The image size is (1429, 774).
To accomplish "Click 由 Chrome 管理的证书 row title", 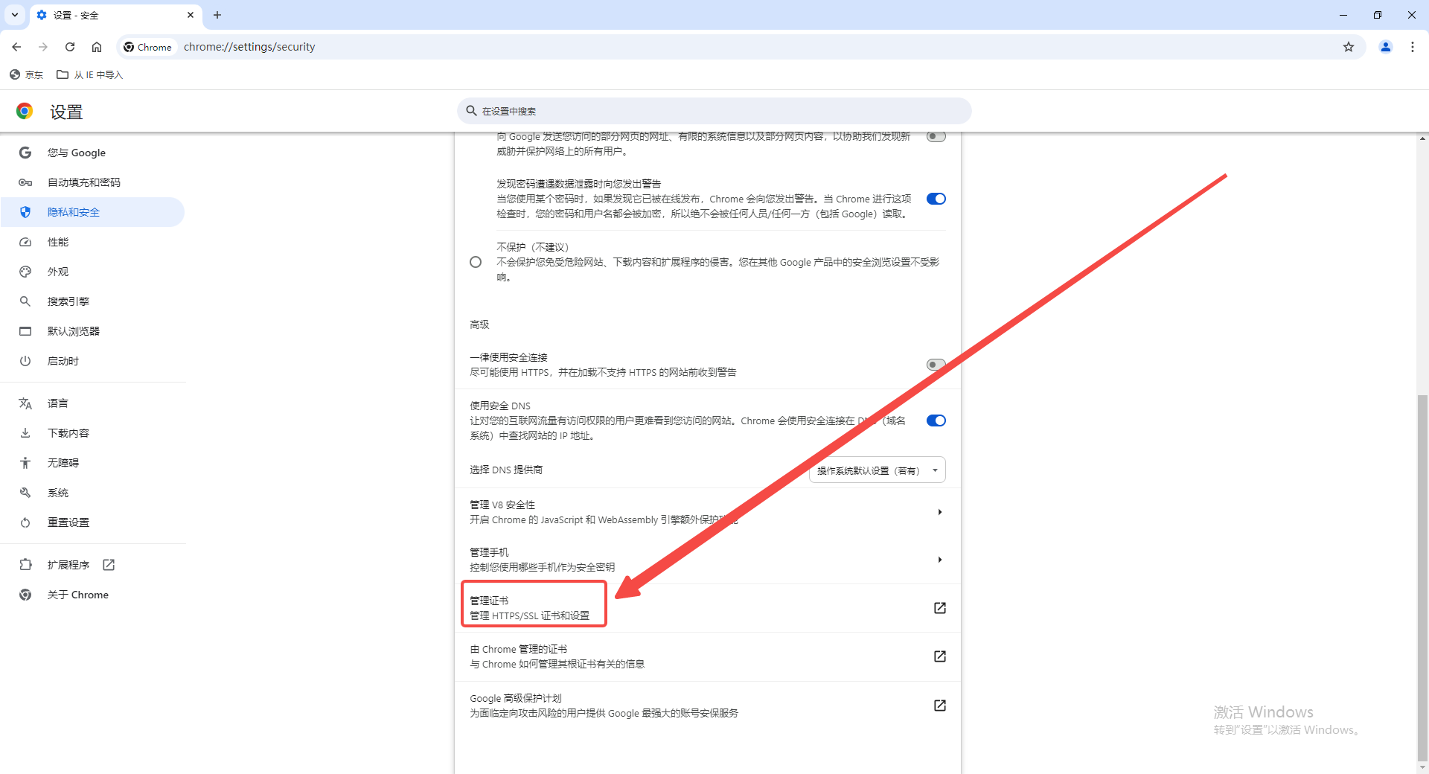I will (x=519, y=649).
